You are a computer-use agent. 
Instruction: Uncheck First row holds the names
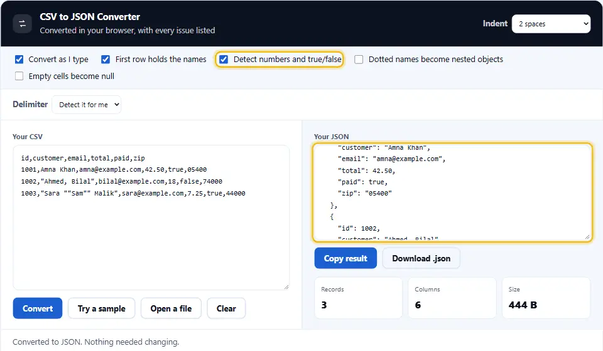pos(106,60)
